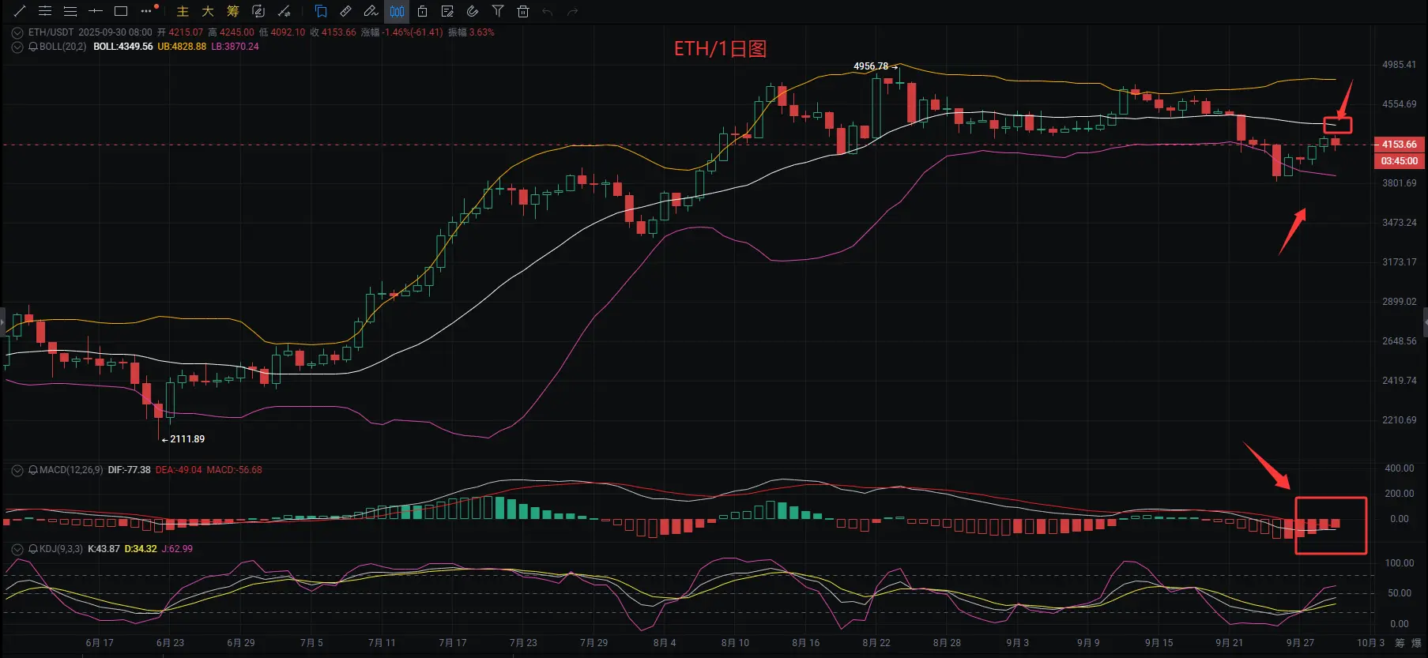
Task: Toggle the highlighted candlestick chart-type button
Action: [x=397, y=11]
